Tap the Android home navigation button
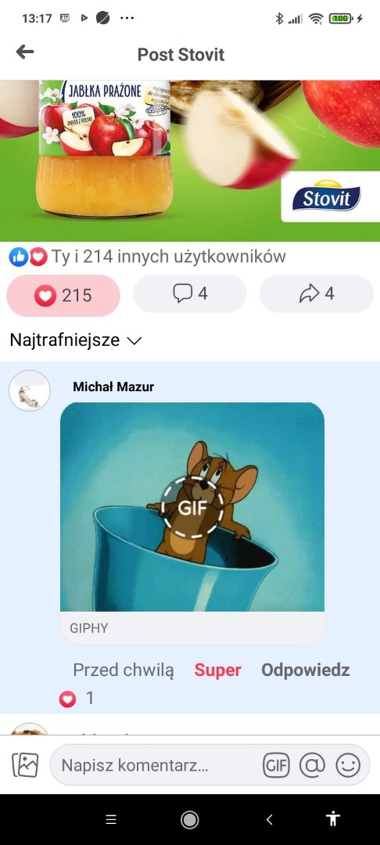This screenshot has height=845, width=380. coord(189,820)
